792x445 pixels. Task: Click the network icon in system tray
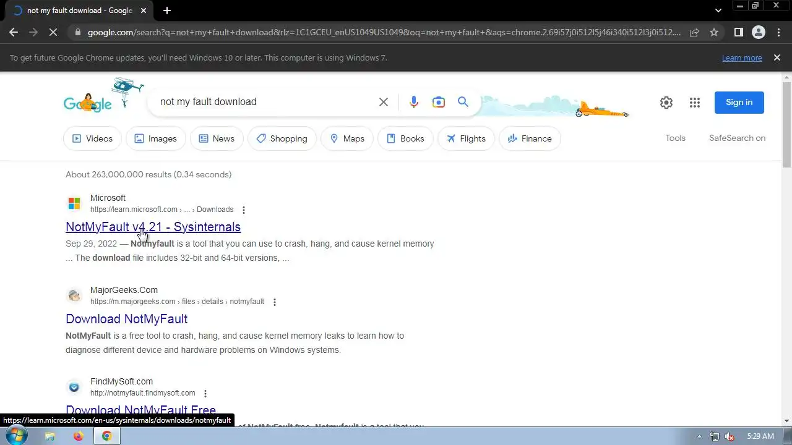[x=715, y=436]
